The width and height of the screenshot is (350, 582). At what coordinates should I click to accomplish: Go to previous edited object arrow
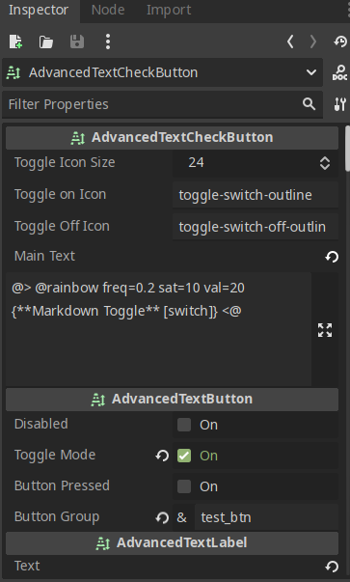tap(290, 42)
